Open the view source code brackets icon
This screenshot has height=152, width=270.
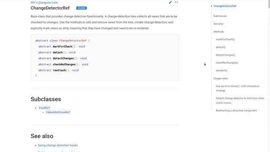click(x=176, y=2)
